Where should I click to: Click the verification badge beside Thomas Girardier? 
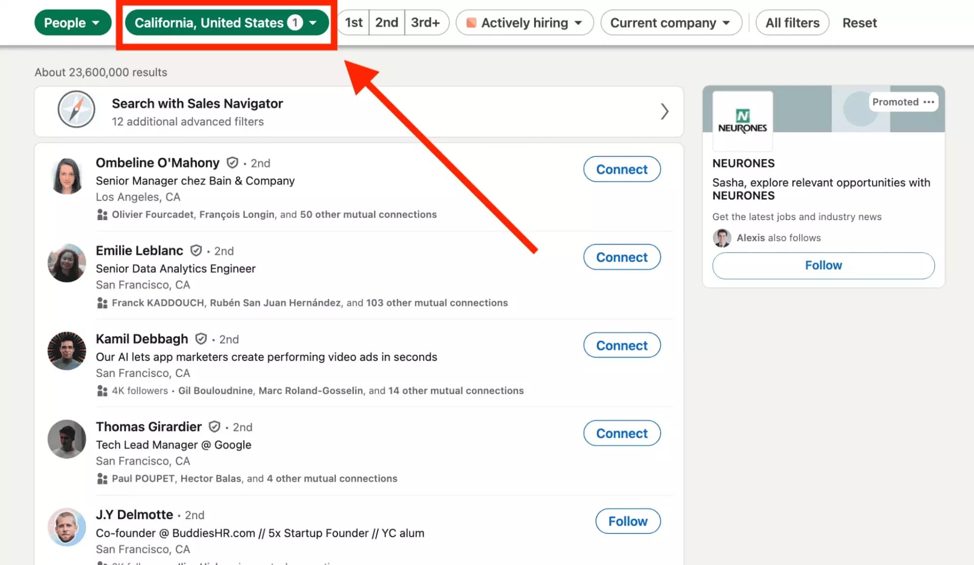(214, 427)
